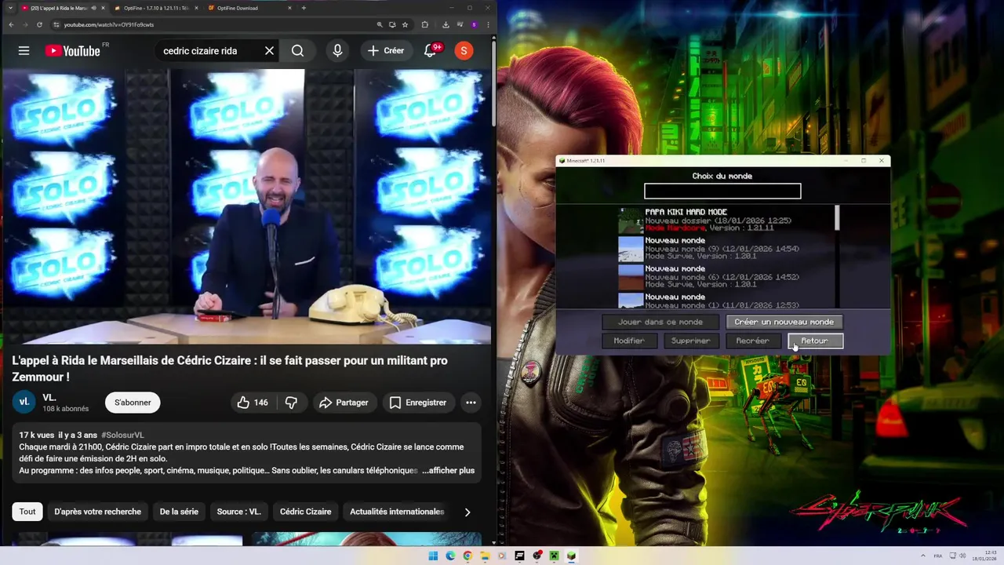Clear the YouTube search text with X
This screenshot has height=565, width=1004.
pyautogui.click(x=269, y=51)
